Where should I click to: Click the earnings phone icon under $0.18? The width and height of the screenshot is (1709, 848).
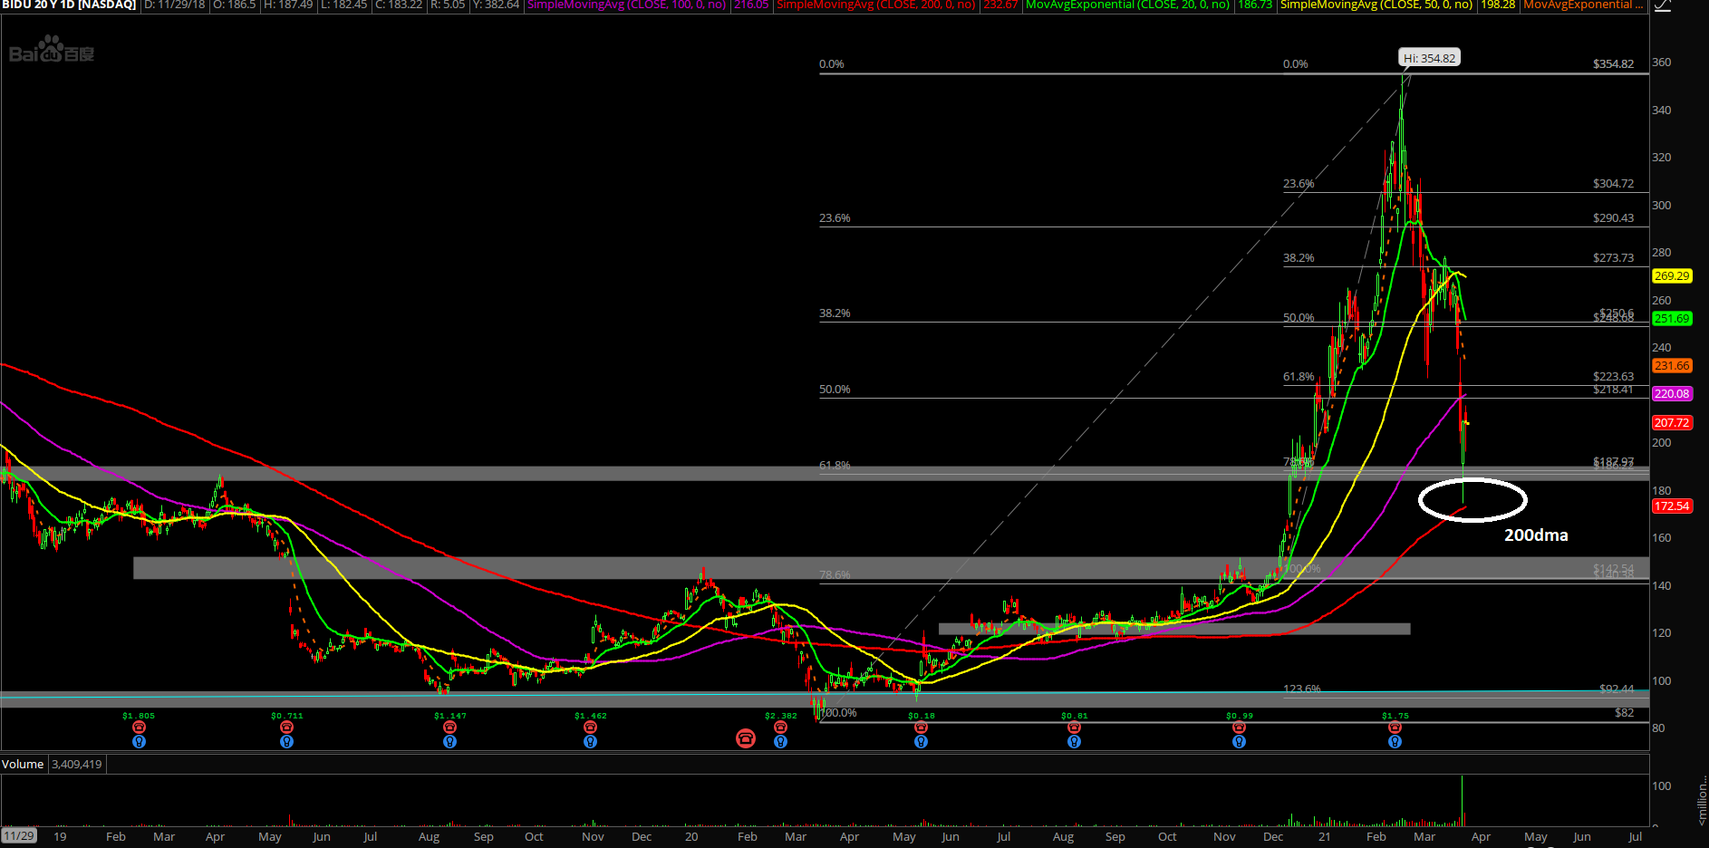921,728
